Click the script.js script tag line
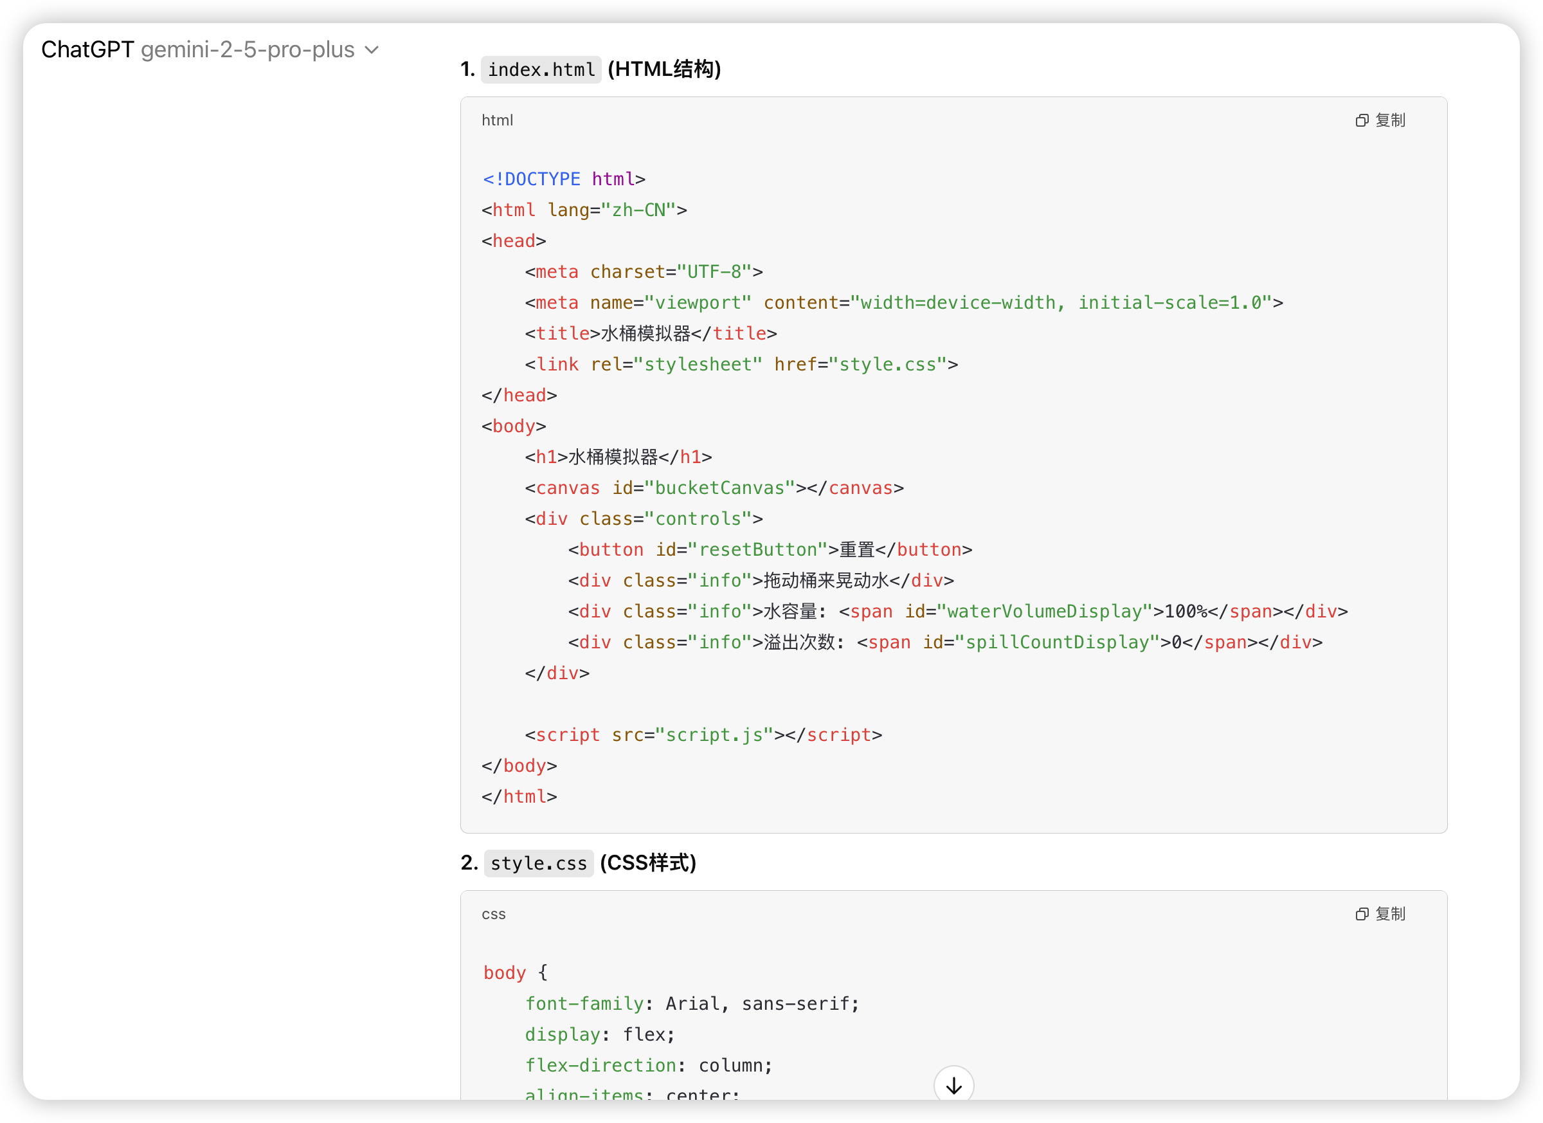1543x1123 pixels. click(703, 735)
